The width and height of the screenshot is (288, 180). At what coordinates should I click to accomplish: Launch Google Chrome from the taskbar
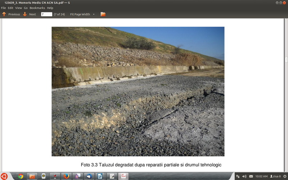21,176
